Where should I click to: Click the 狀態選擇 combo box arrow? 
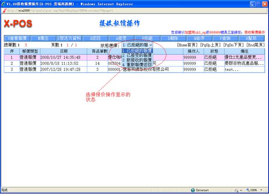150,45
